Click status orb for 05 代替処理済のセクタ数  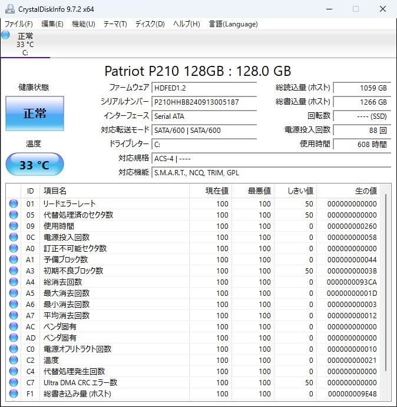tap(14, 215)
